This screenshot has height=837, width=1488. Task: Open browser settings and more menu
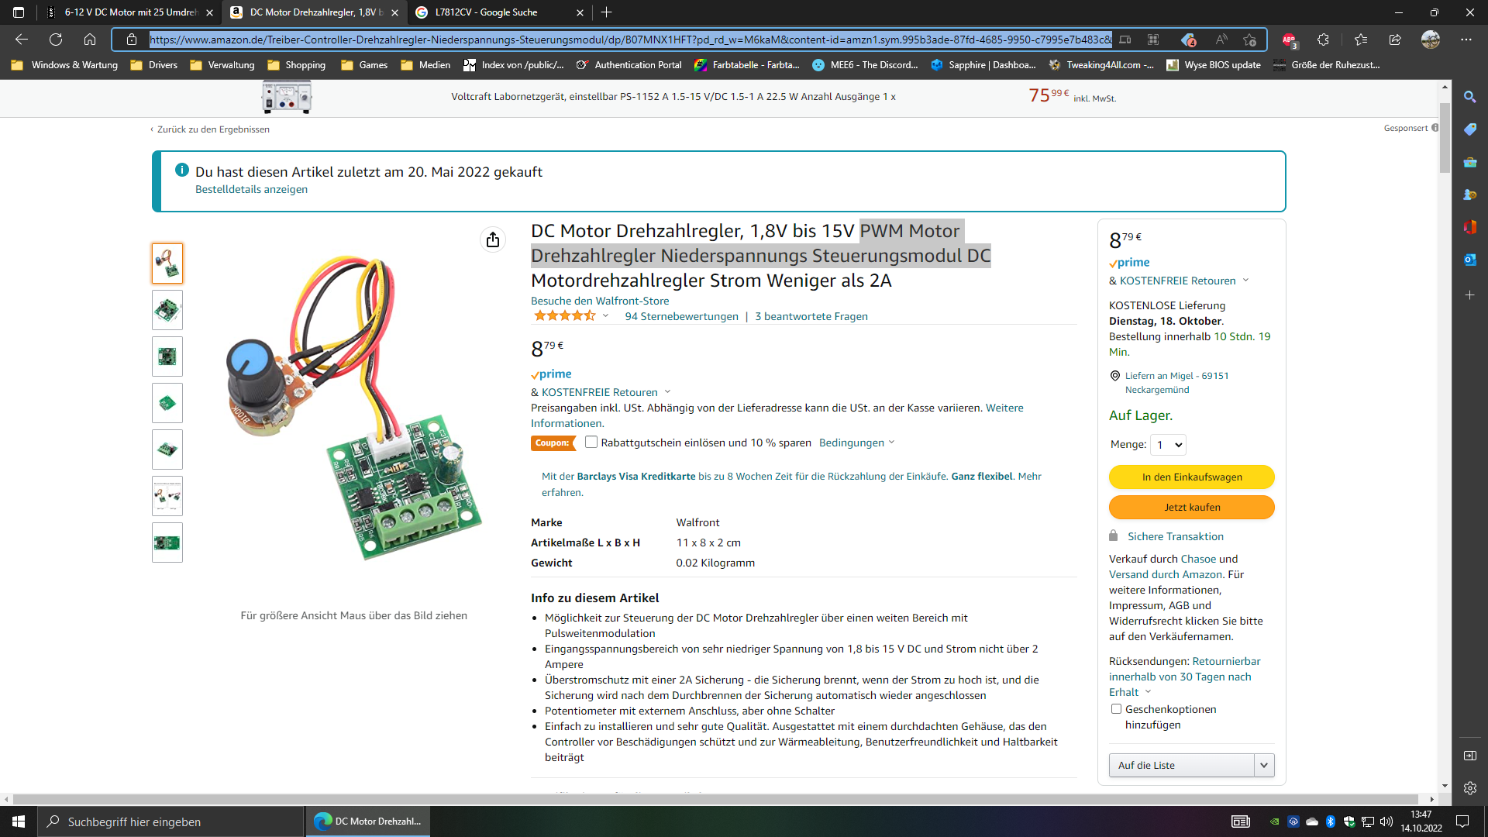pos(1466,40)
